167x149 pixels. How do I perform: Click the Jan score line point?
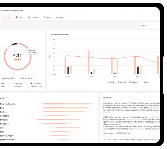tap(69, 56)
